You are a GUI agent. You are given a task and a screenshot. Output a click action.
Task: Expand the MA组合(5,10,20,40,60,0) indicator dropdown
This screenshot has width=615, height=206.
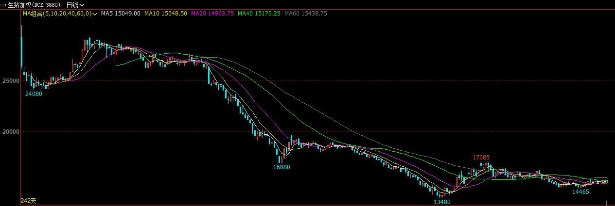click(x=59, y=14)
